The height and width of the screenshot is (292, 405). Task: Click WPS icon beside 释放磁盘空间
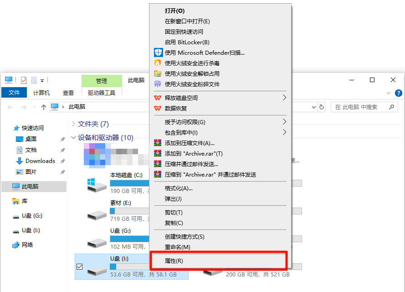[158, 98]
